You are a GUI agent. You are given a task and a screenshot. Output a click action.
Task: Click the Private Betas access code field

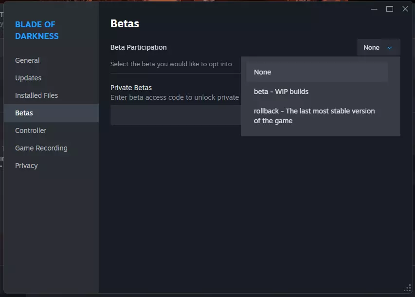tap(175, 115)
